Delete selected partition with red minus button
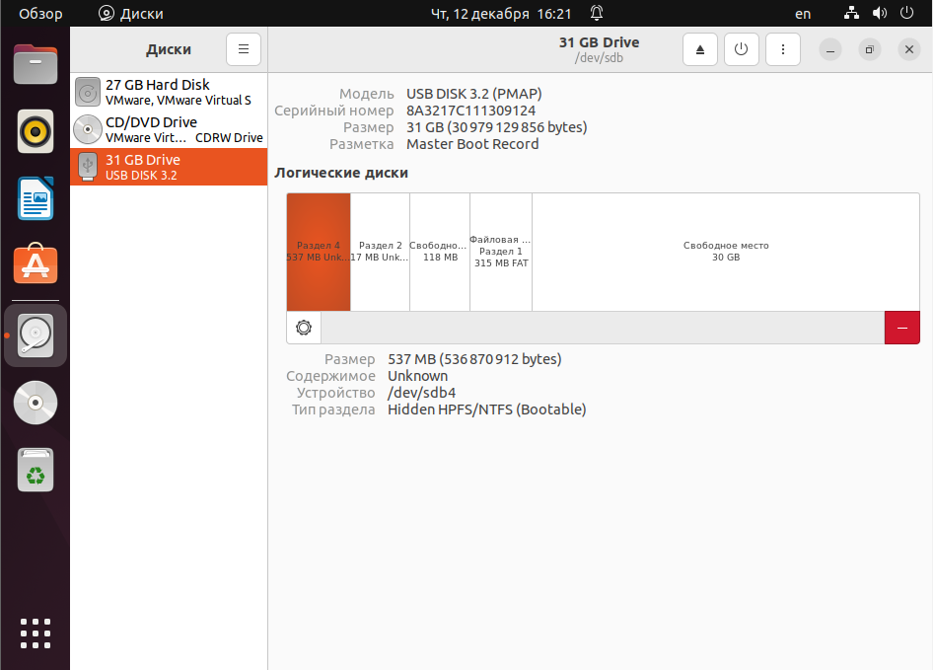The image size is (933, 670). pyautogui.click(x=901, y=328)
